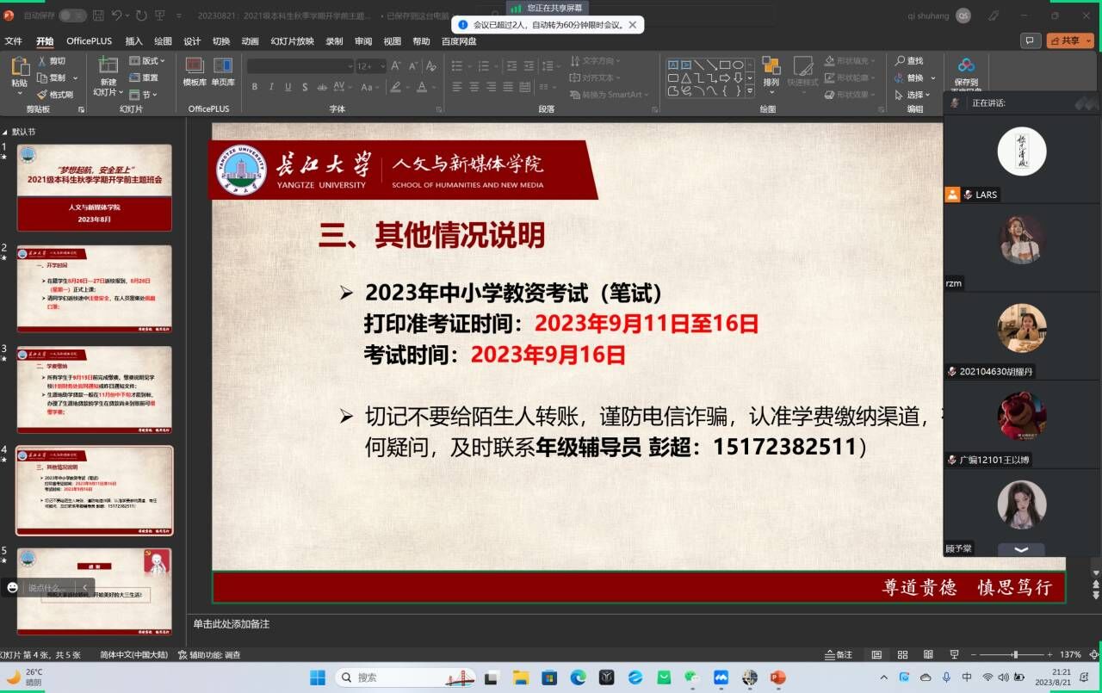Open the 模板库 template library
1102x693 pixels.
pyautogui.click(x=195, y=71)
